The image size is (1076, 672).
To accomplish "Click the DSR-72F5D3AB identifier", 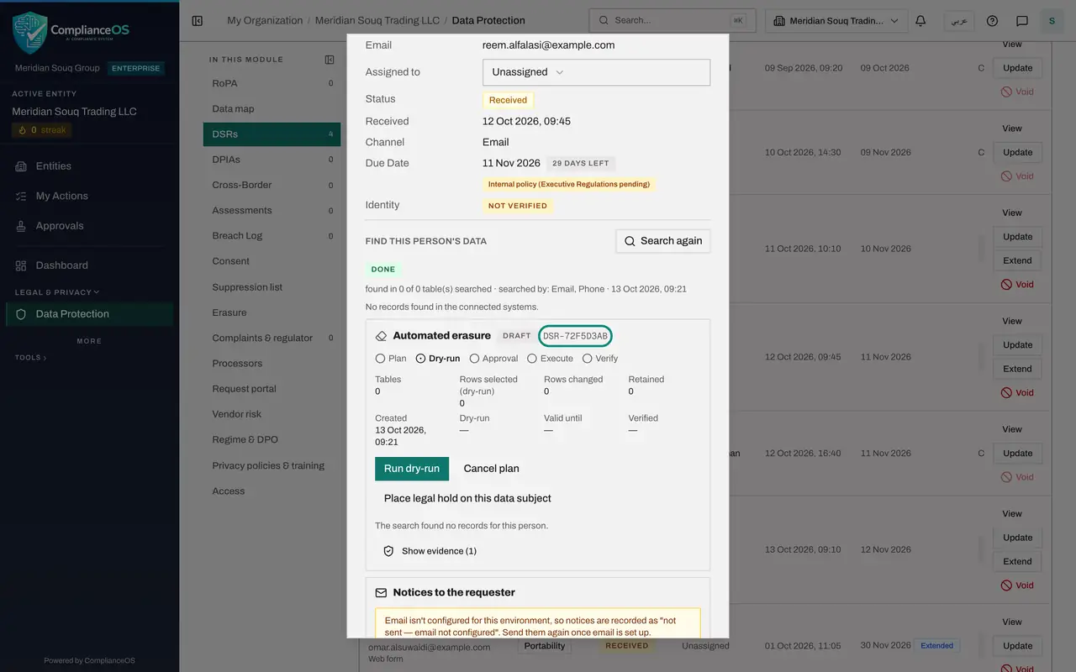I will [x=575, y=336].
